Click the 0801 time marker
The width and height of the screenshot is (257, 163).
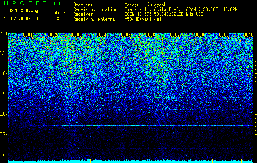(x=28, y=35)
